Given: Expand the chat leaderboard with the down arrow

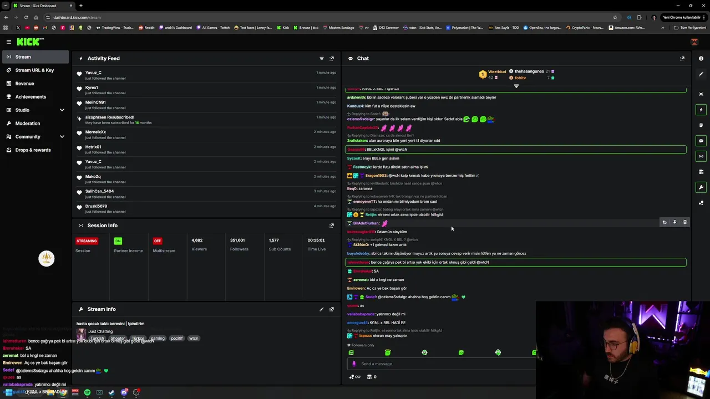Looking at the screenshot, I should coord(516,86).
